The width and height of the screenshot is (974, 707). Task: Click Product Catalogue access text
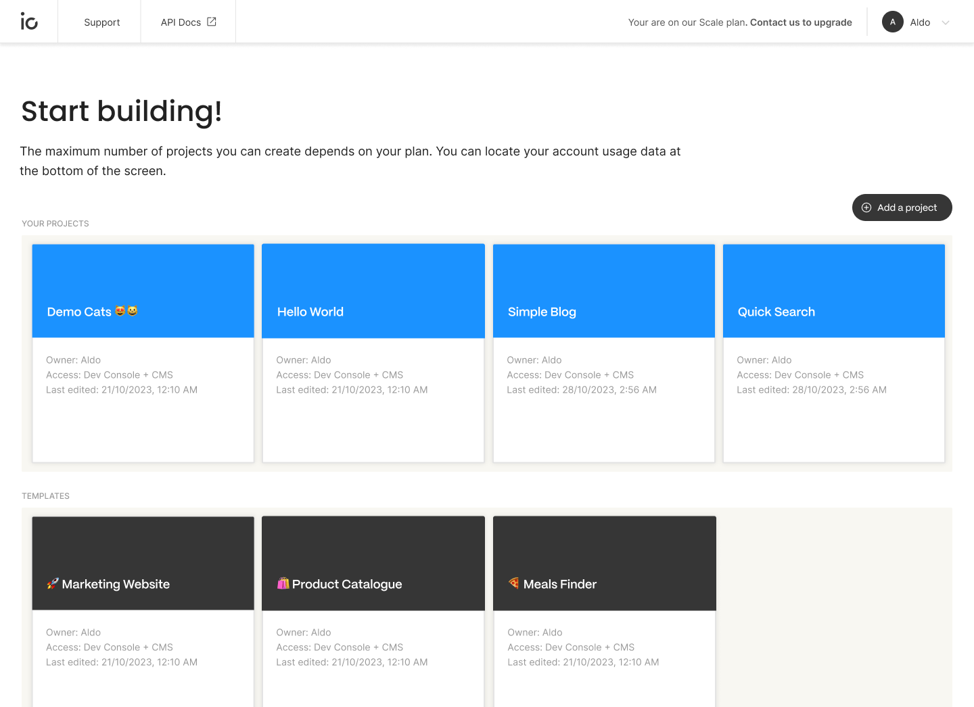tap(340, 648)
